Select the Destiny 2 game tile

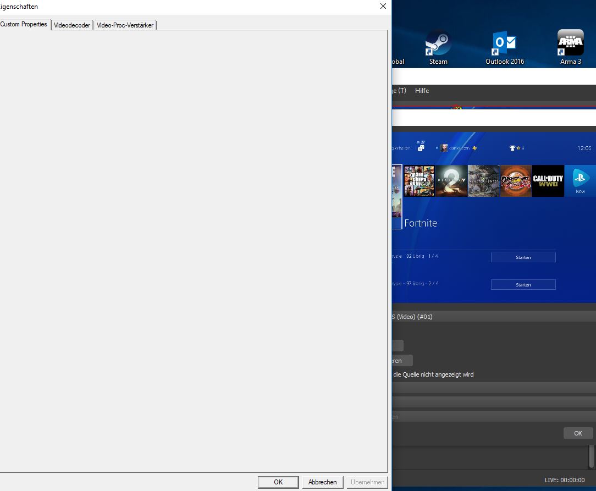[451, 181]
